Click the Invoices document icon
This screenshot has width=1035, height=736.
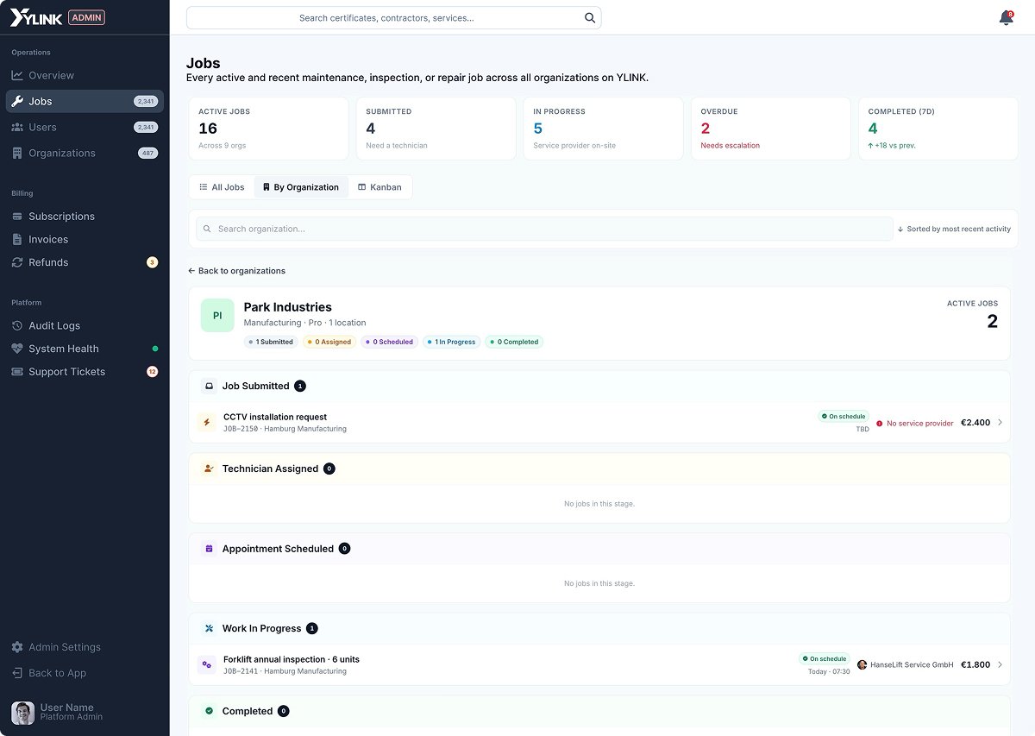pos(17,239)
